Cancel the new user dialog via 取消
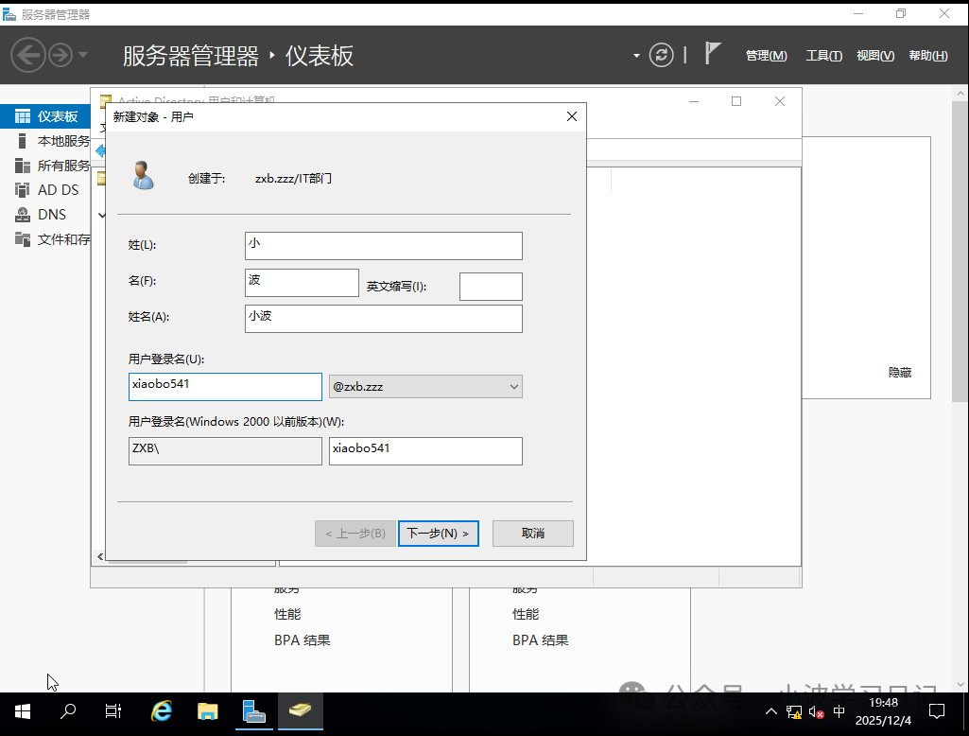Viewport: 969px width, 736px height. pos(532,533)
